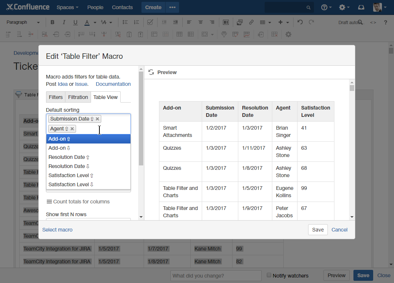Screen dimensions: 394x283
Task: Open the Paragraph style dropdown
Action: point(23,22)
